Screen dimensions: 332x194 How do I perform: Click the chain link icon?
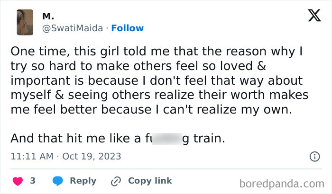point(115,181)
